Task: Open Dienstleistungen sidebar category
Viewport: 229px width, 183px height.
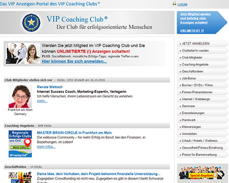Action: [202, 113]
